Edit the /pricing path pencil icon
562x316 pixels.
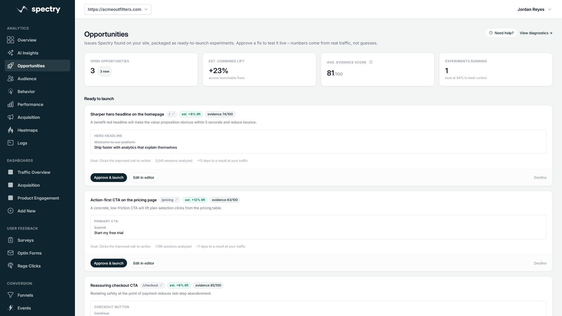177,200
